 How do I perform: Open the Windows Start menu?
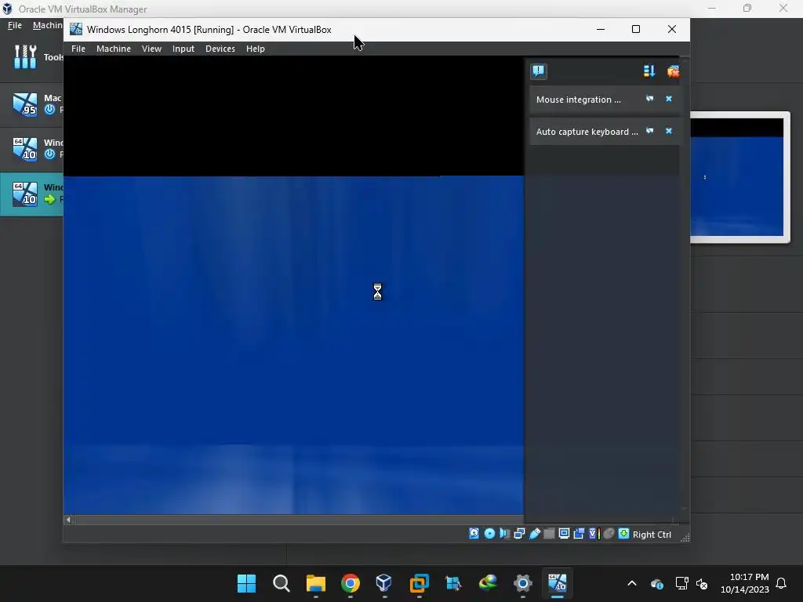coord(246,583)
